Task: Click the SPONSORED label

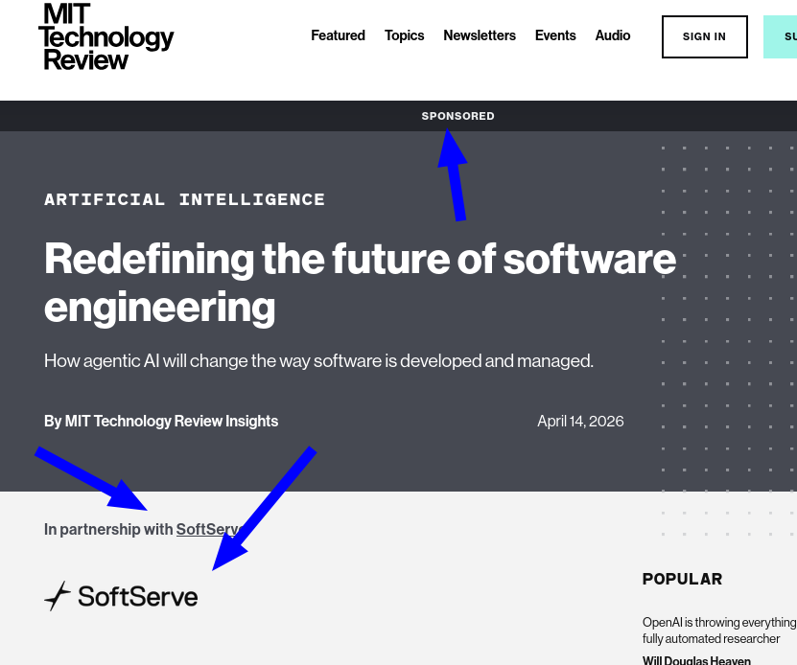Action: click(x=458, y=116)
